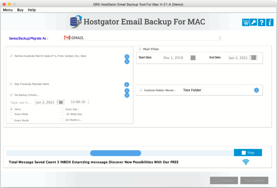Click the key activation icon
This screenshot has width=277, height=188.
point(254,23)
